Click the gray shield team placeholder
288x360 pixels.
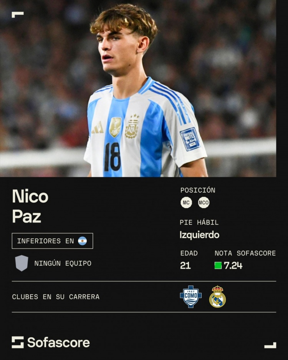(x=22, y=263)
